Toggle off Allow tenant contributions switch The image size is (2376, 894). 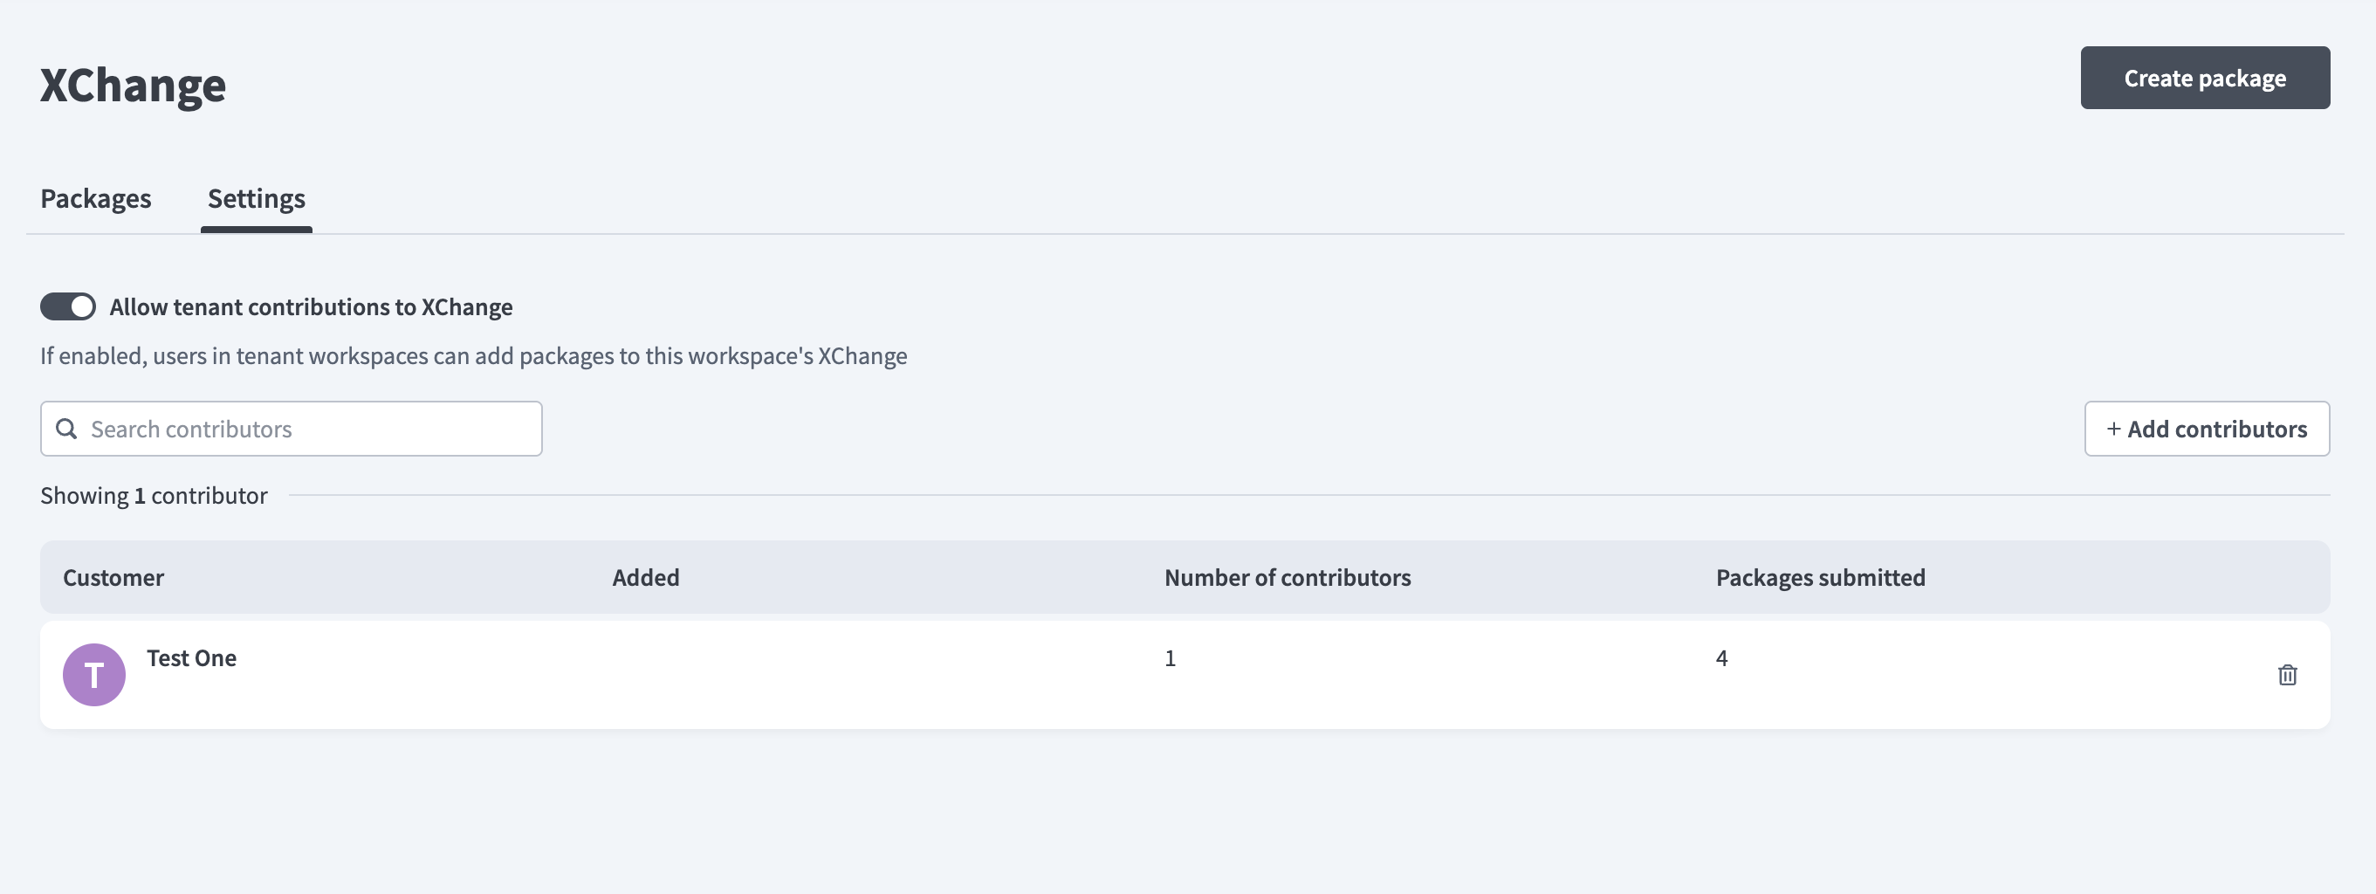[x=67, y=306]
